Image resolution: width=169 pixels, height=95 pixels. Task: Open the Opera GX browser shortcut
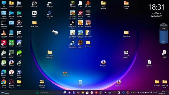[x=11, y=84]
